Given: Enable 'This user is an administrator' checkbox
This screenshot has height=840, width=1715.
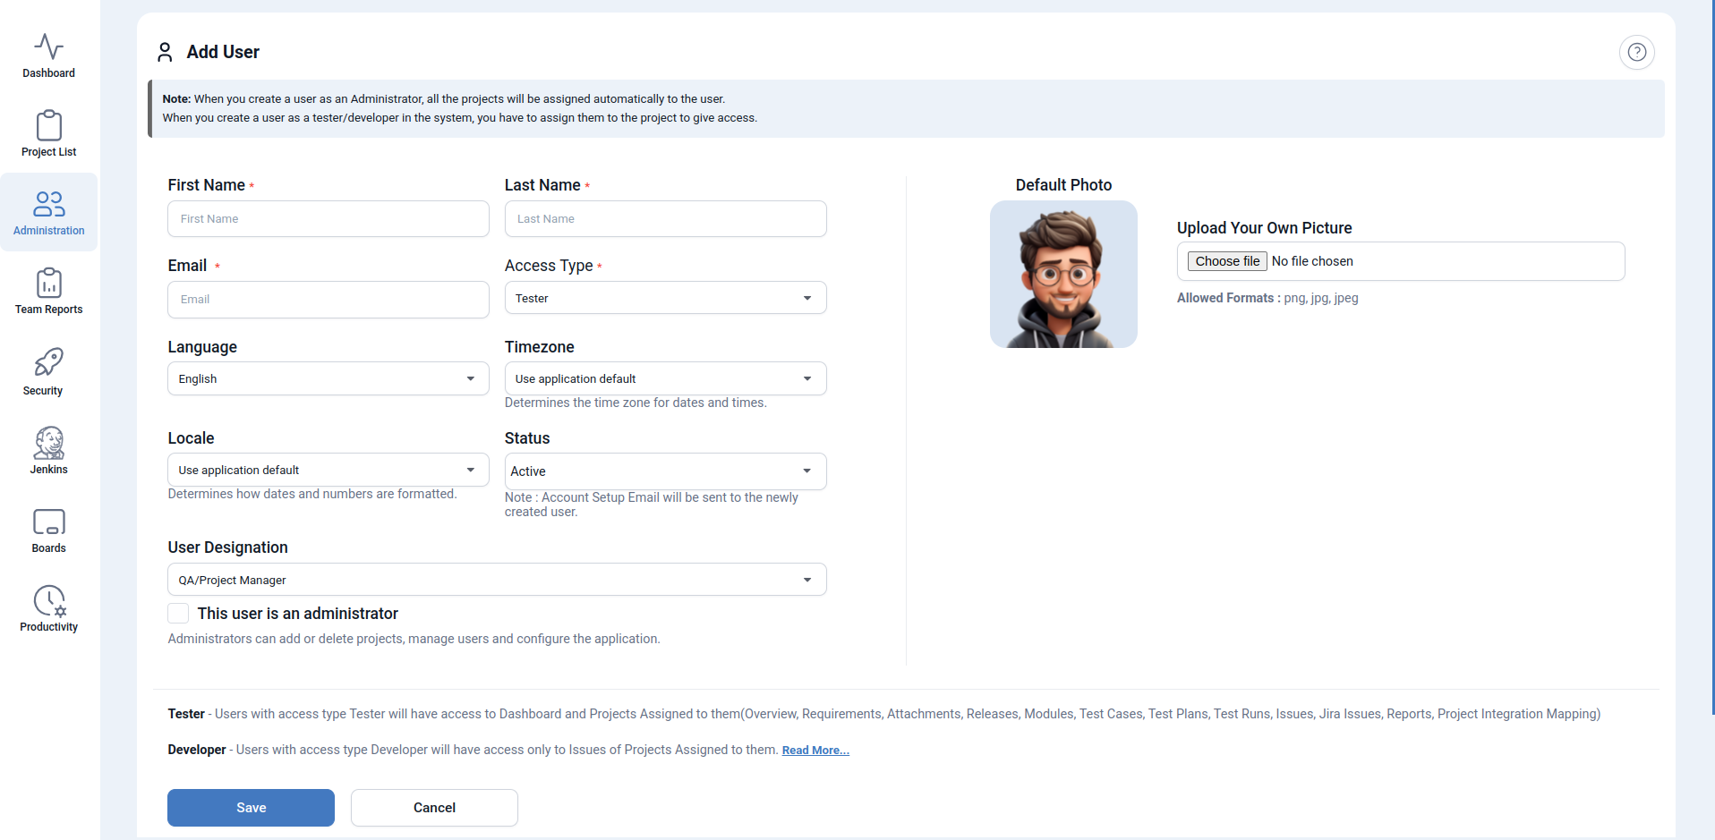Looking at the screenshot, I should coord(178,614).
